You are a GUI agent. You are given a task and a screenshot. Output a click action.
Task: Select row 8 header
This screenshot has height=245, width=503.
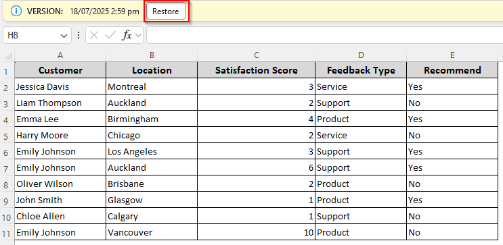pyautogui.click(x=7, y=184)
